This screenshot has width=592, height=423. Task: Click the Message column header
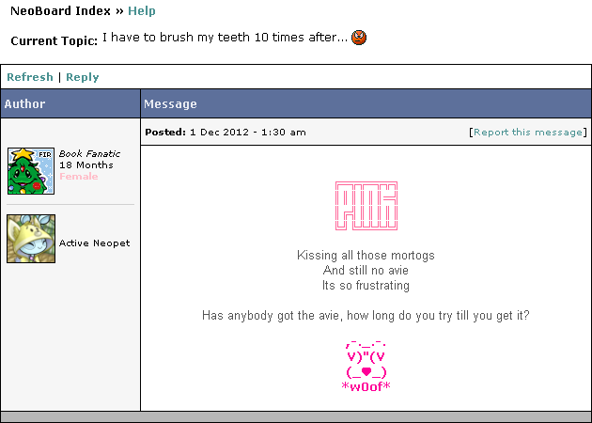(171, 104)
